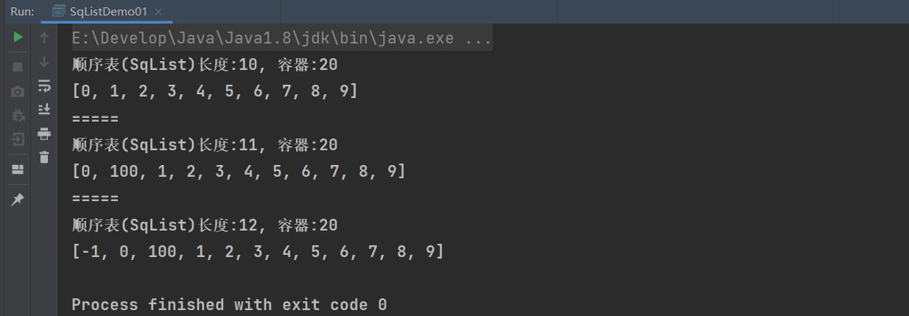Click the Print console output icon
Viewport: 909px width, 316px height.
point(44,133)
